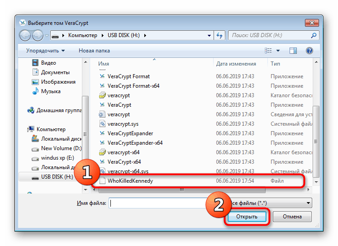338x246 pixels.
Task: Select Документы library in sidebar
Action: [51, 72]
